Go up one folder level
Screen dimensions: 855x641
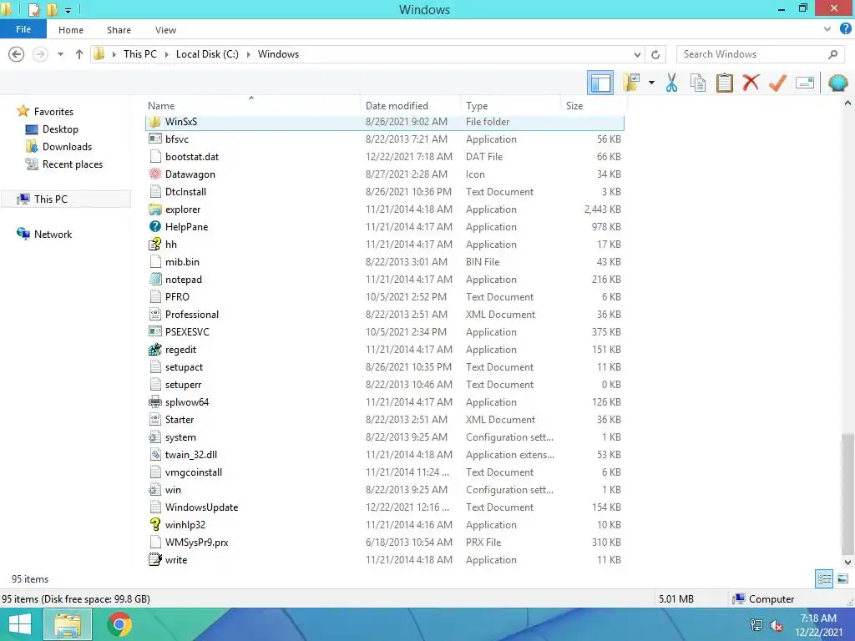pyautogui.click(x=79, y=54)
